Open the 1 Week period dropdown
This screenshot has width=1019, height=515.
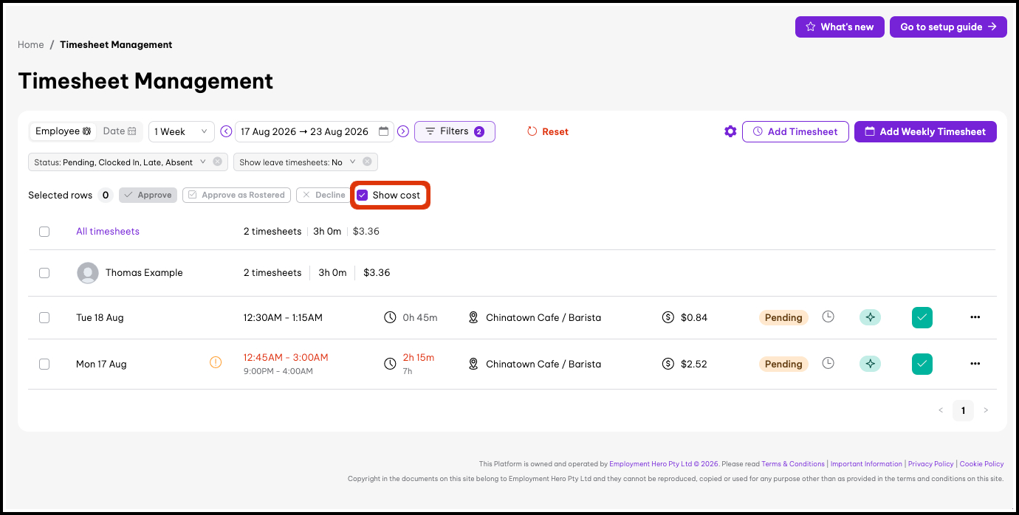[x=182, y=131]
